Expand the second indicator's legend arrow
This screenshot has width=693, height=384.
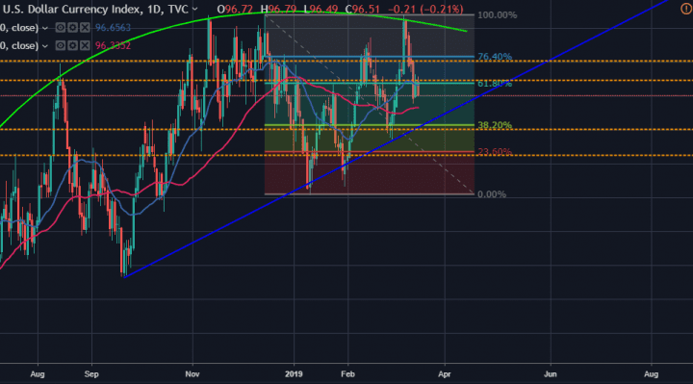(44, 46)
